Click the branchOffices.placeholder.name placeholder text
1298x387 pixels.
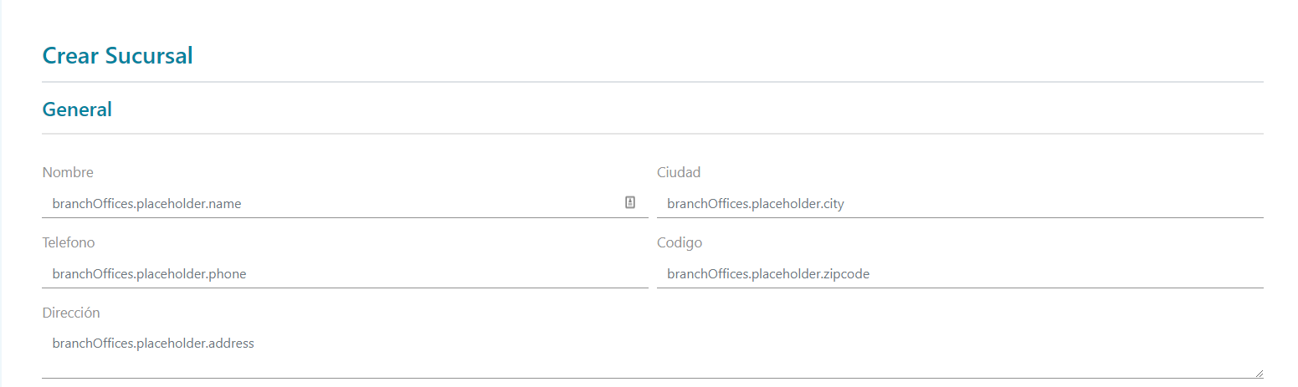(146, 203)
